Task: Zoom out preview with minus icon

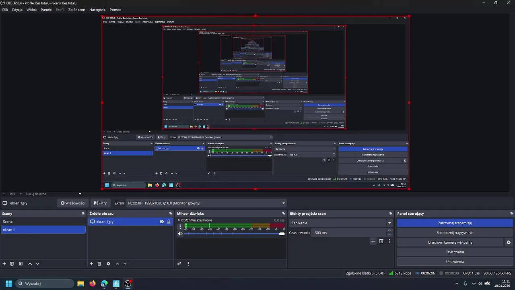Action: pos(4,194)
